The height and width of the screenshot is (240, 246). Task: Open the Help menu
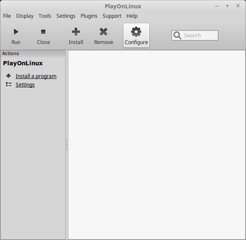point(132,16)
